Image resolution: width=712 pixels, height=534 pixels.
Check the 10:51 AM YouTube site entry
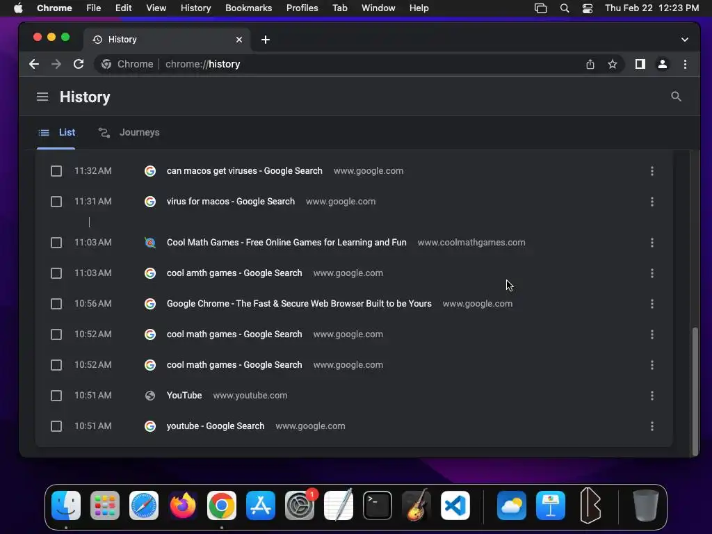pos(56,396)
